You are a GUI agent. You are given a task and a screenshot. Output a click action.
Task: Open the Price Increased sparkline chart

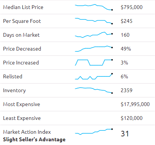[x=94, y=63]
